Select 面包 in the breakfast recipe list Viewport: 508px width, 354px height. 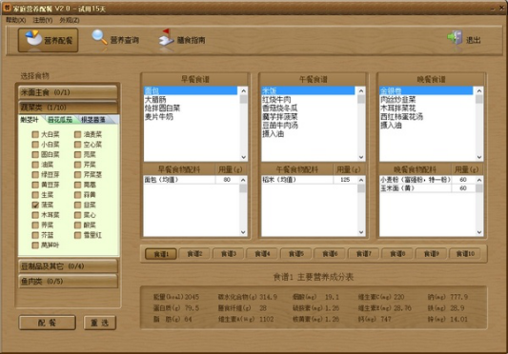[191, 90]
